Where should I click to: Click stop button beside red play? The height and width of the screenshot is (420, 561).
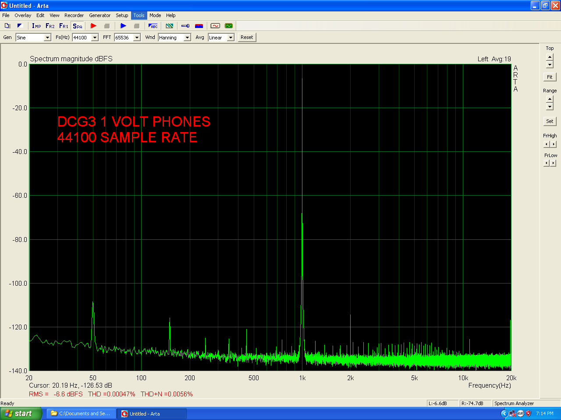107,26
